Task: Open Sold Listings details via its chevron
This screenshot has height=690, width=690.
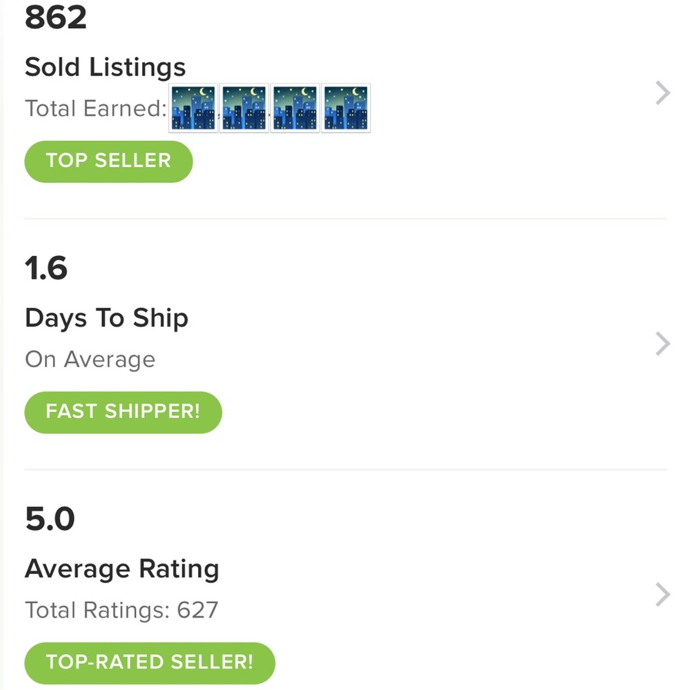Action: 662,92
